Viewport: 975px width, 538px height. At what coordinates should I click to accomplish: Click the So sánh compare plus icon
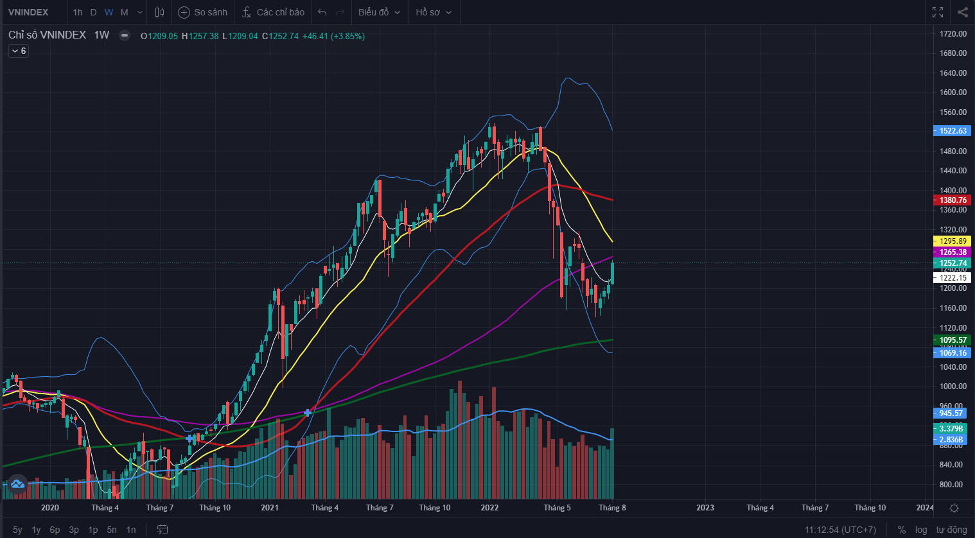point(184,12)
